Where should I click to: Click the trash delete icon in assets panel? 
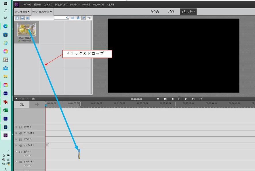point(78,18)
